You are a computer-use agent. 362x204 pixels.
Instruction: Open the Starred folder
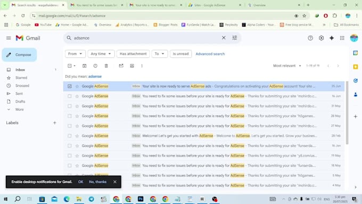click(21, 78)
